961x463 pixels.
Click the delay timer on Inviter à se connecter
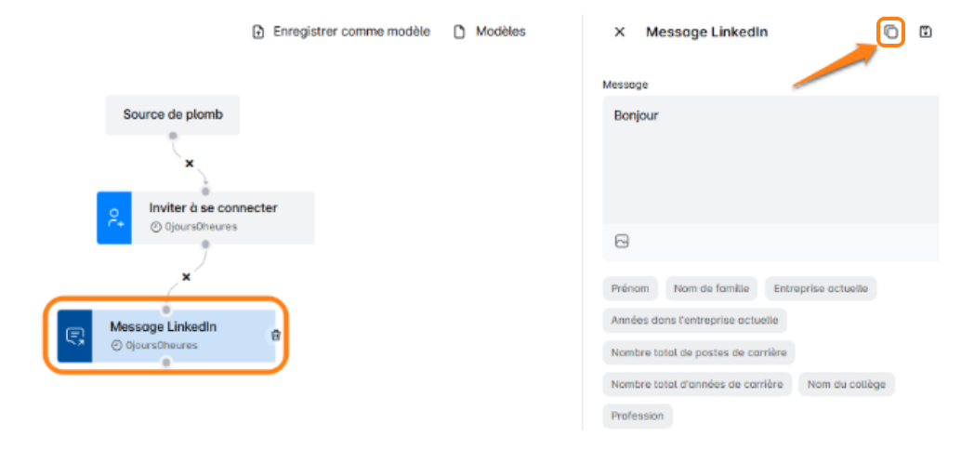click(193, 226)
